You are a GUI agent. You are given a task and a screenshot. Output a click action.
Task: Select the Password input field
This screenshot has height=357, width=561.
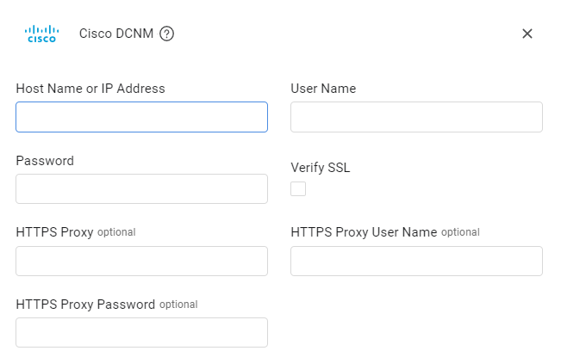click(141, 189)
